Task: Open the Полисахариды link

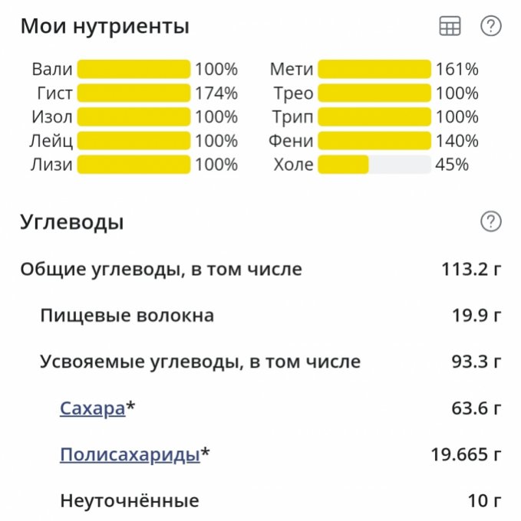Action: point(130,455)
